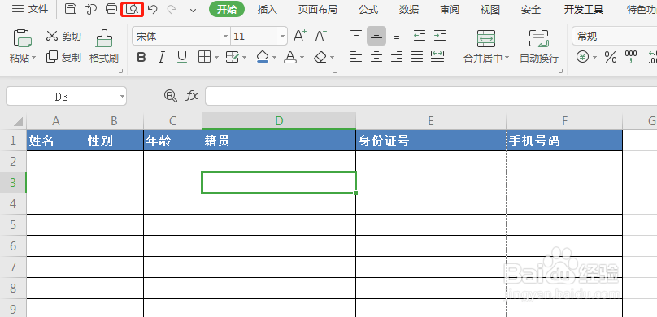This screenshot has height=317, width=657.
Task: Click the increase indent icon
Action: [x=440, y=36]
